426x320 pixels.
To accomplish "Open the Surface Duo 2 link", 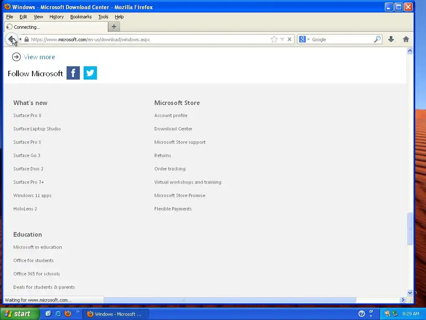I will (28, 169).
